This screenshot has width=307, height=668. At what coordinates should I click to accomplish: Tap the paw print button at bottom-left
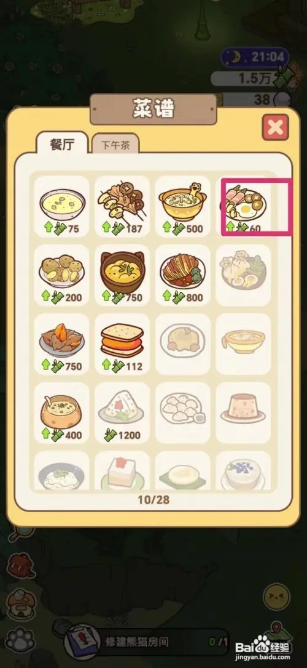[x=20, y=640]
